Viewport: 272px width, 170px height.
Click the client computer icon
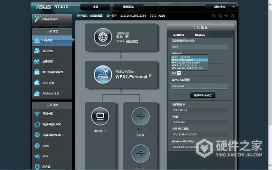tap(100, 116)
